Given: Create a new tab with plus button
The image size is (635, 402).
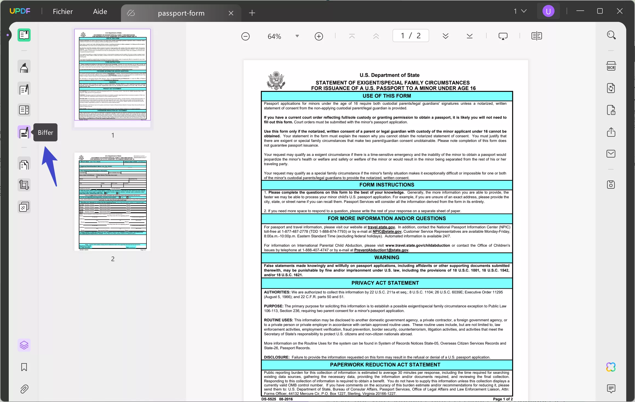Looking at the screenshot, I should (252, 13).
